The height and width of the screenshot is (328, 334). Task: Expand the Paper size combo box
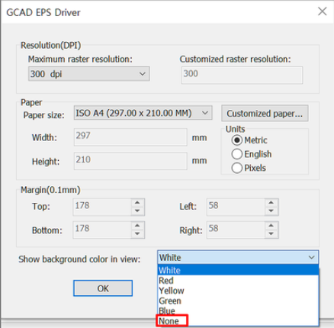pyautogui.click(x=143, y=113)
